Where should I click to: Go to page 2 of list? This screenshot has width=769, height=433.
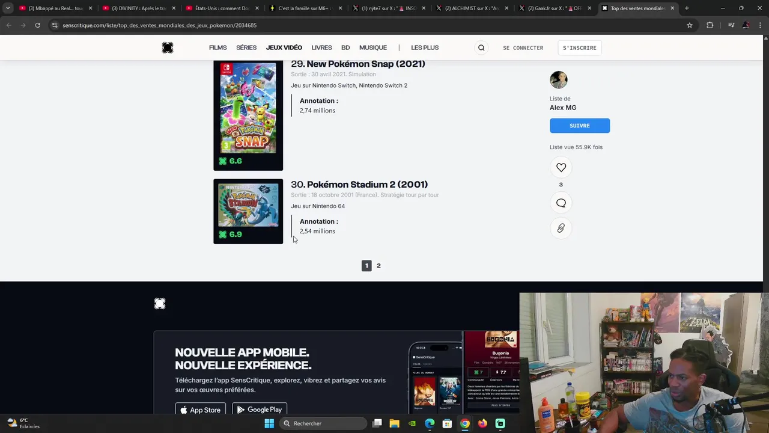(x=378, y=266)
